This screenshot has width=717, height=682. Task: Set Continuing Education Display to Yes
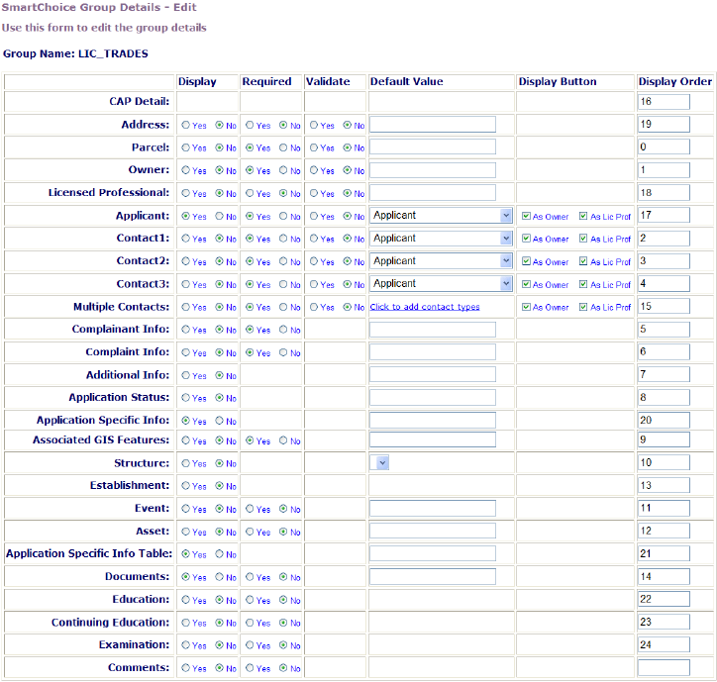point(185,623)
